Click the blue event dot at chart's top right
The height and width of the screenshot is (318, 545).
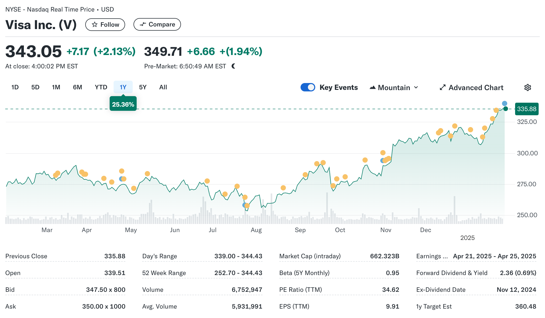click(504, 103)
